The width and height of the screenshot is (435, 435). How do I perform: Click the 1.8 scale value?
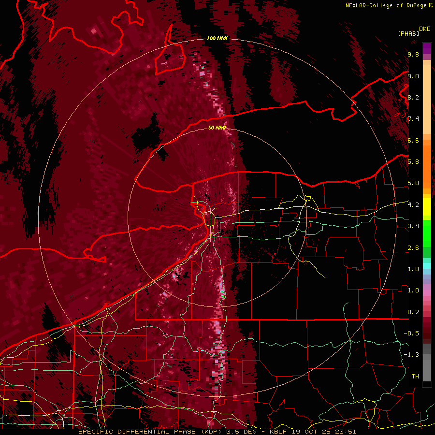[x=413, y=269]
